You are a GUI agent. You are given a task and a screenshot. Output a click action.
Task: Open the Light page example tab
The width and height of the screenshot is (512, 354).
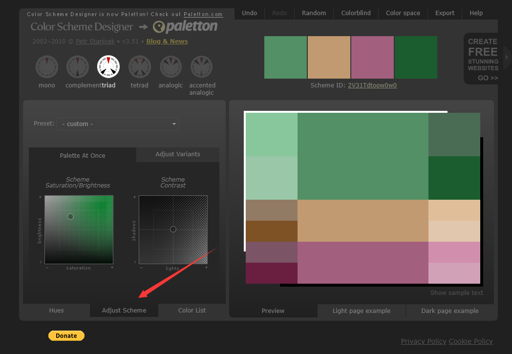pyautogui.click(x=362, y=311)
